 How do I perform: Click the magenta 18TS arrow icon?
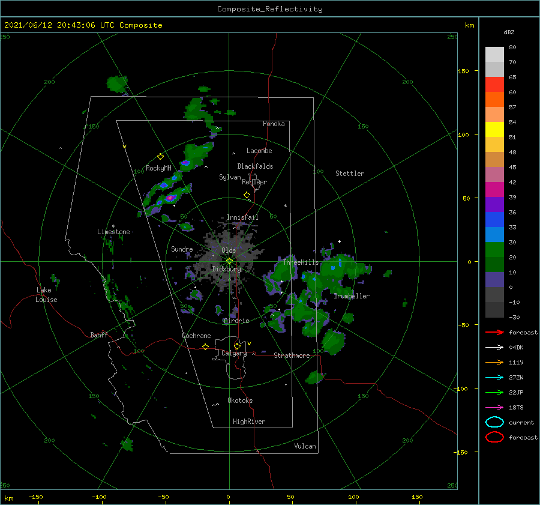click(494, 408)
